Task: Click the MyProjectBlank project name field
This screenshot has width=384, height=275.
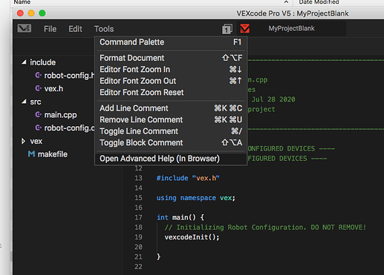Action: (292, 28)
